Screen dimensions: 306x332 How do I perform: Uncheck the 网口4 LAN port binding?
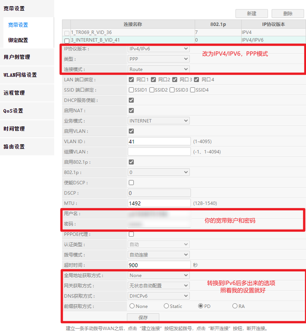(196, 79)
